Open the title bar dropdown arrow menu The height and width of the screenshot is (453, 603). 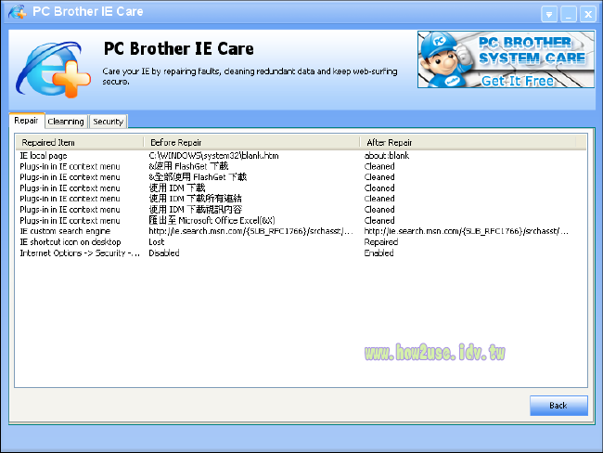tap(549, 14)
